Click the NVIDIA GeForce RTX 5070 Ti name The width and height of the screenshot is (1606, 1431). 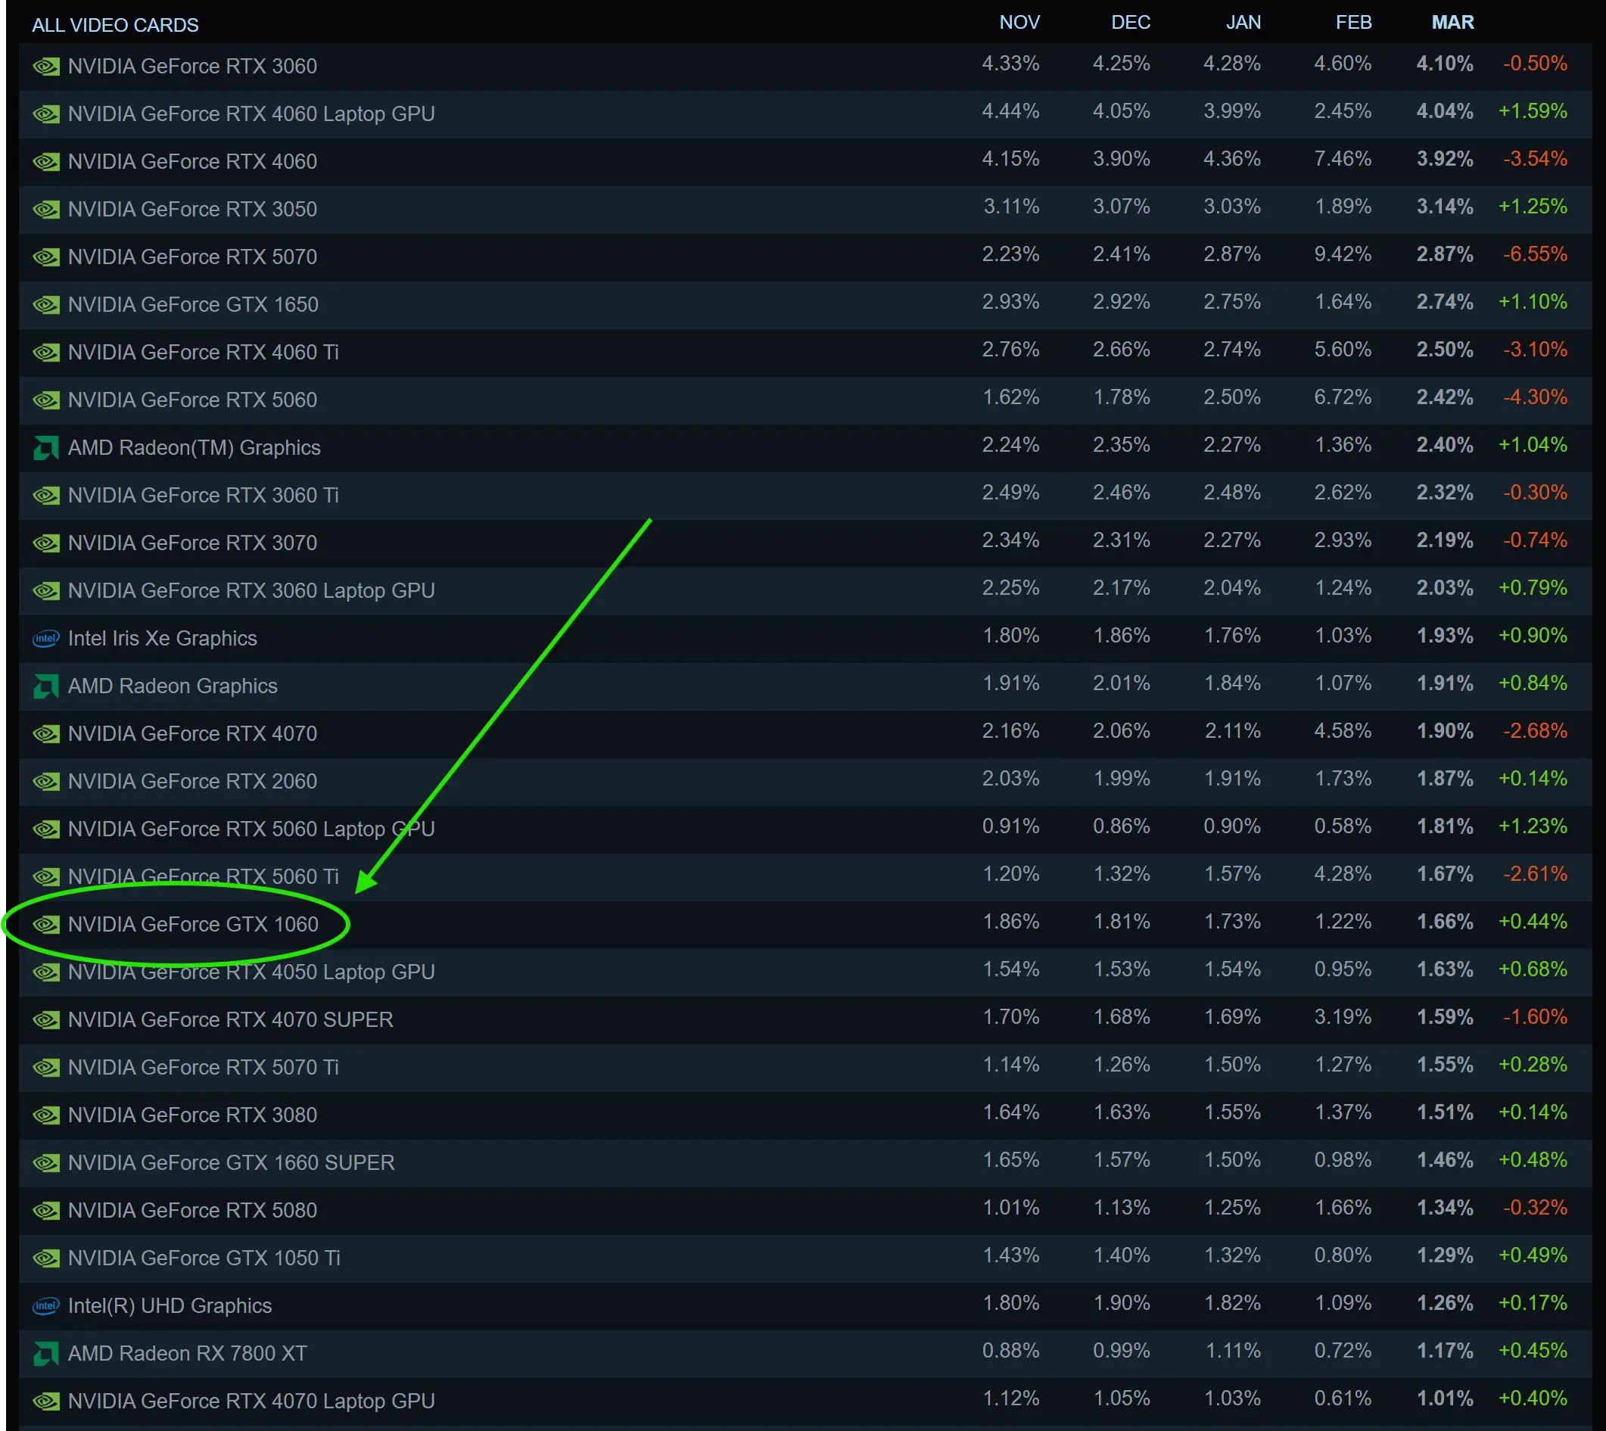click(203, 1068)
